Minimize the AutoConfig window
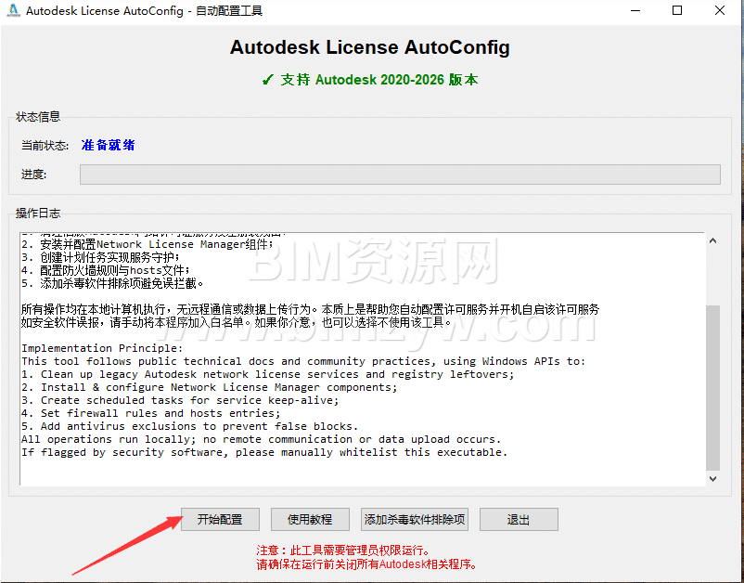Screen dimensions: 744x583 click(x=635, y=11)
